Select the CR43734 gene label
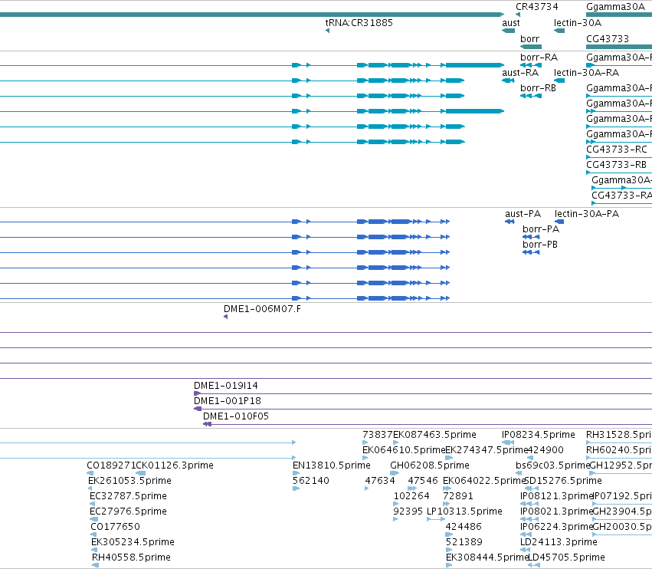The height and width of the screenshot is (569, 652). (x=537, y=7)
